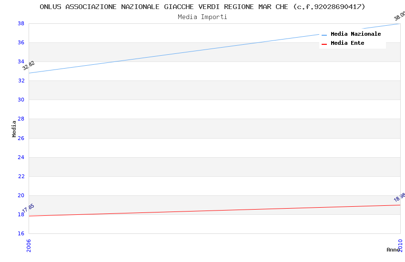The height and width of the screenshot is (262, 405).
Task: Click the 32 y-axis tick
Action: coord(21,81)
